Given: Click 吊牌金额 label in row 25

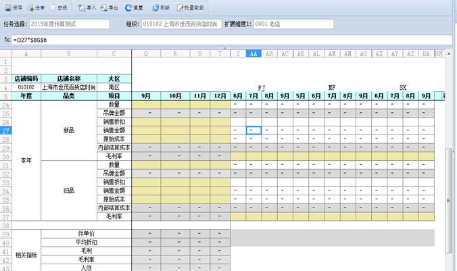Looking at the screenshot, I should click(x=114, y=113).
